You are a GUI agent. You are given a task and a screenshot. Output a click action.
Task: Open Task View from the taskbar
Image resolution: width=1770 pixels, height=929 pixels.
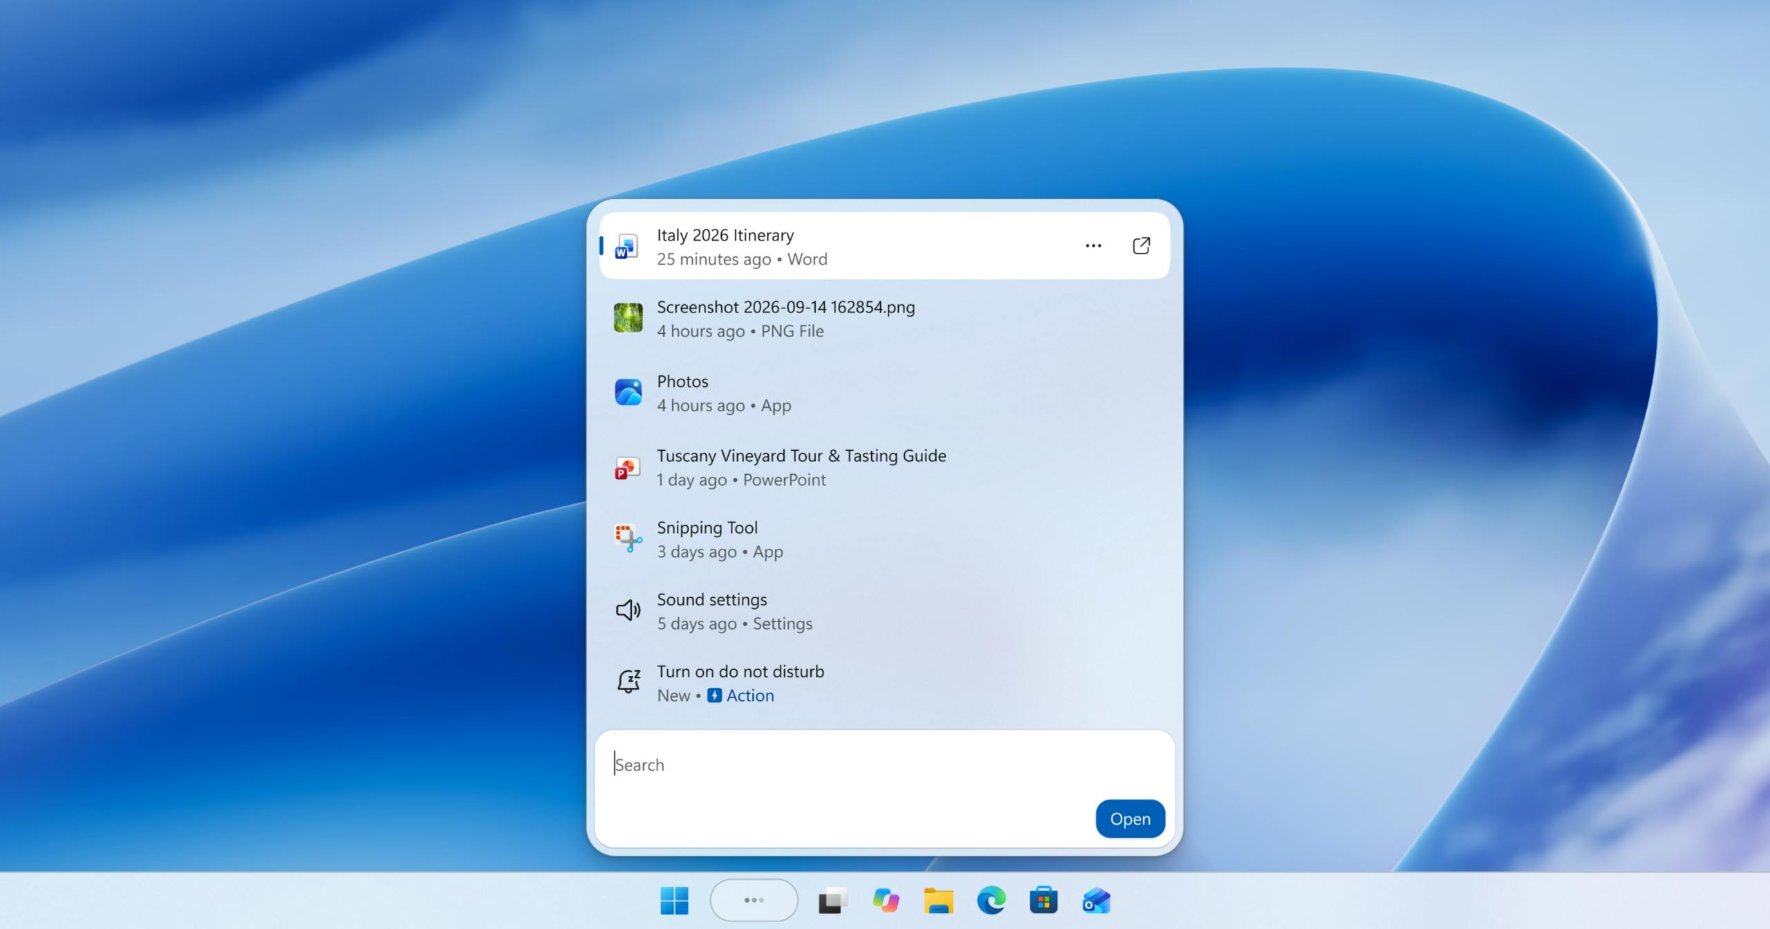833,901
